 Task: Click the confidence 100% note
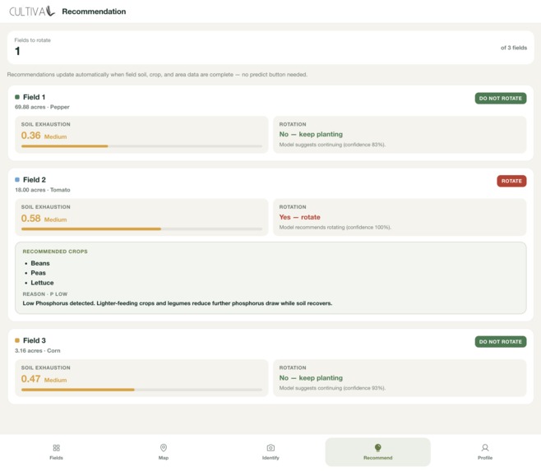[335, 227]
